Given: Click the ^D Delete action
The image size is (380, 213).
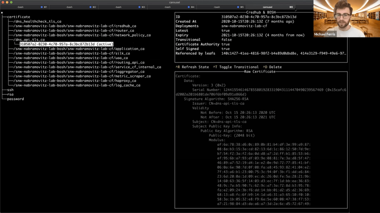Looking at the screenshot, I should (x=272, y=67).
